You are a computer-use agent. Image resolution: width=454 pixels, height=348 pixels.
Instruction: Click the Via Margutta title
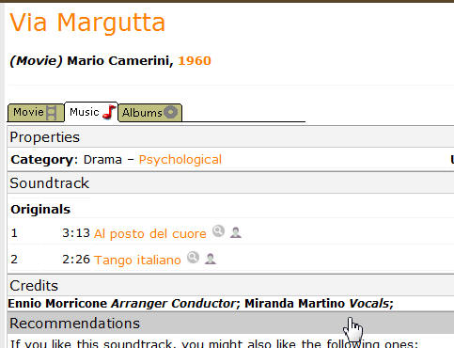tap(87, 23)
